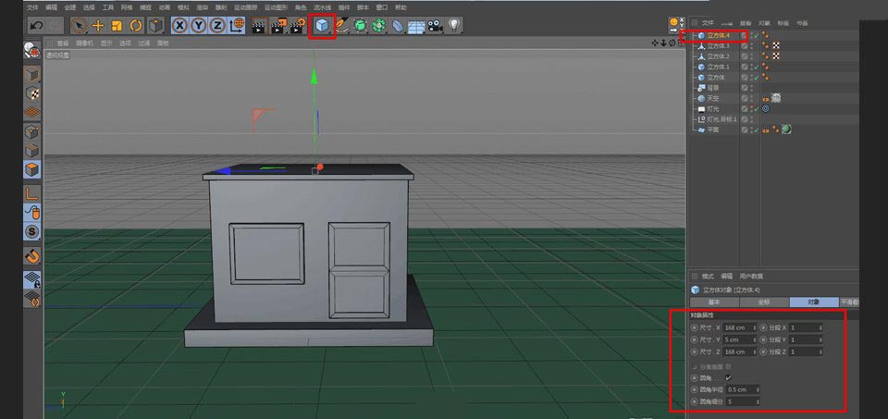Open the 模式 menu in attributes panel
888x419 pixels.
click(x=708, y=277)
